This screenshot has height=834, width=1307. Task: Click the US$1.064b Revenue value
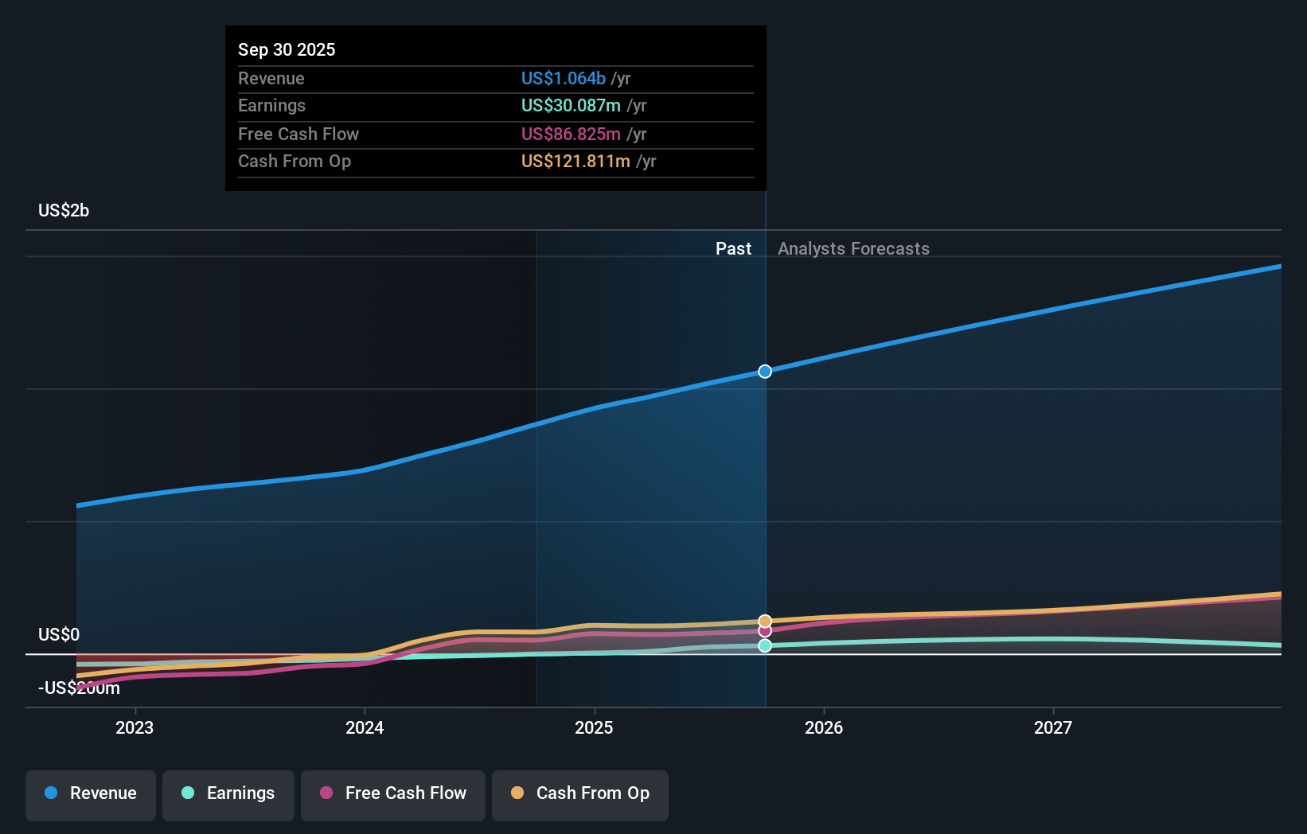point(565,78)
